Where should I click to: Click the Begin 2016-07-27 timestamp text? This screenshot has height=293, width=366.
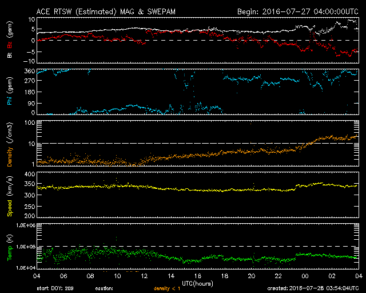tap(298, 11)
